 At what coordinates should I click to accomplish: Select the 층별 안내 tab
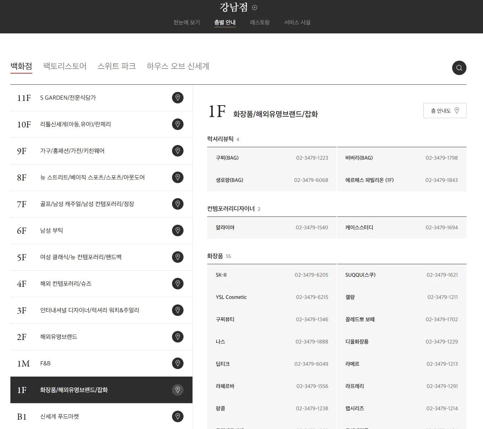225,22
